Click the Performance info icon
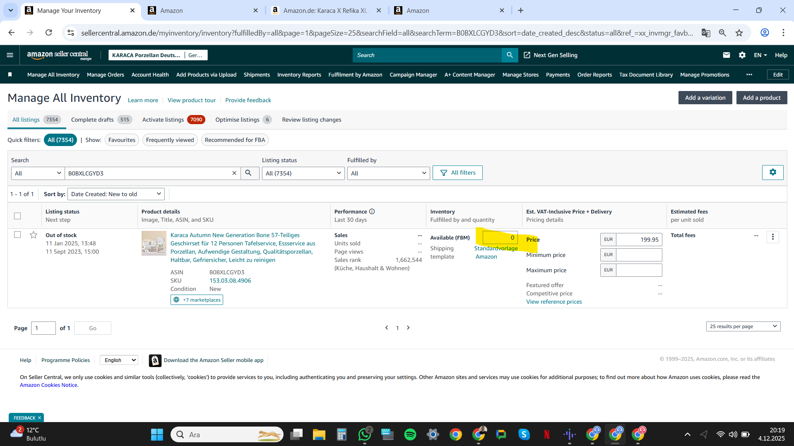The height and width of the screenshot is (446, 794). click(372, 211)
